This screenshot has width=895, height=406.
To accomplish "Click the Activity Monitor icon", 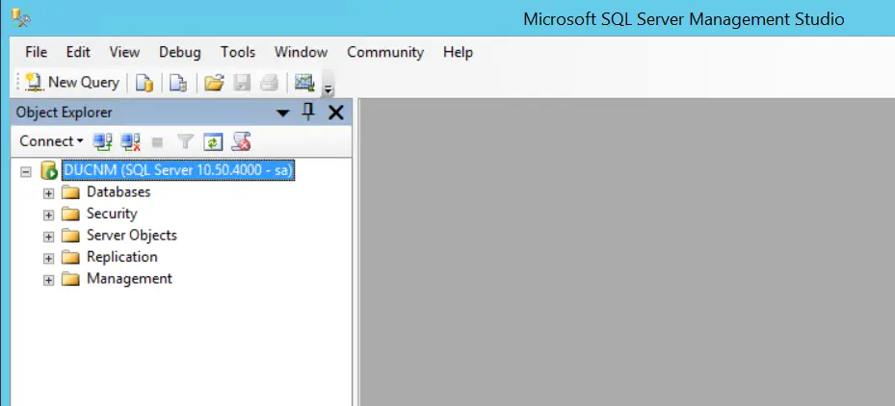I will (304, 84).
